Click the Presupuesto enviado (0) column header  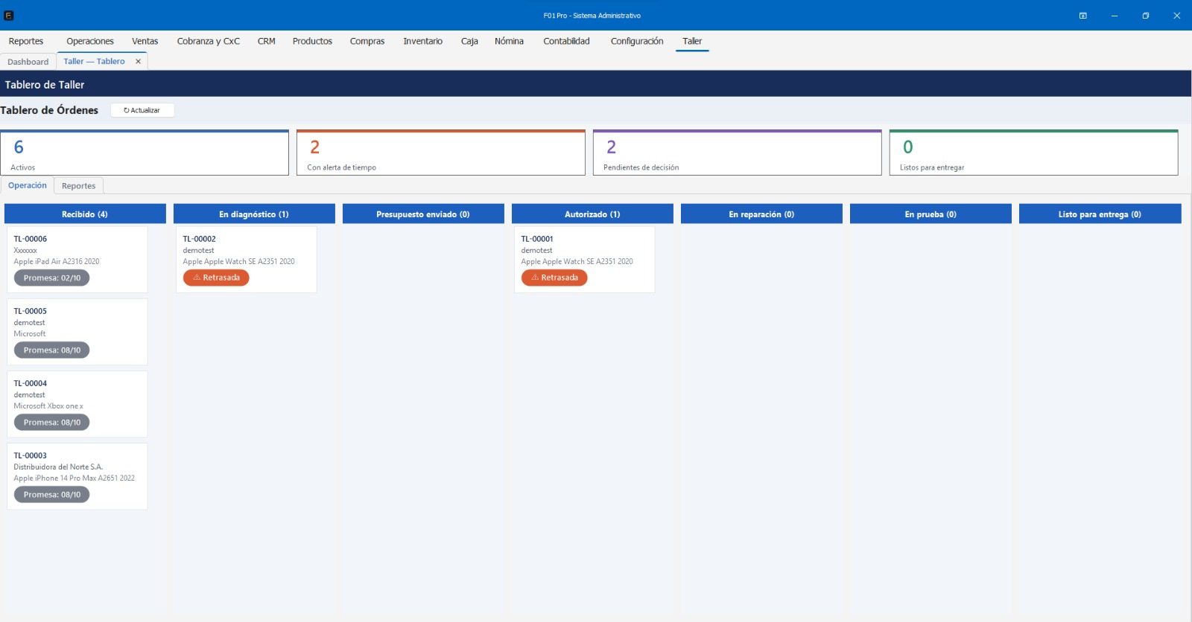[x=423, y=214]
